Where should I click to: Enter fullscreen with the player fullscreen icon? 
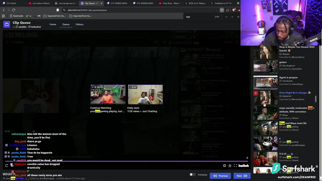click(235, 166)
